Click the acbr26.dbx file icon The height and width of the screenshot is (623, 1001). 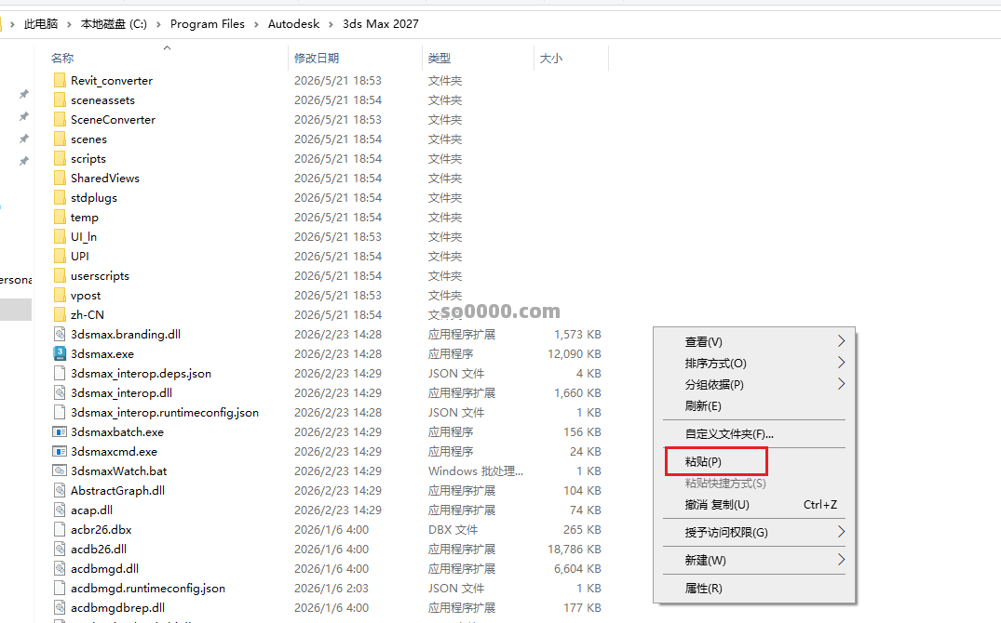tap(60, 529)
